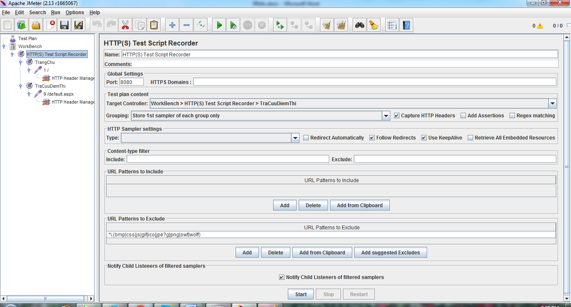Open the Edit menu

coord(19,13)
